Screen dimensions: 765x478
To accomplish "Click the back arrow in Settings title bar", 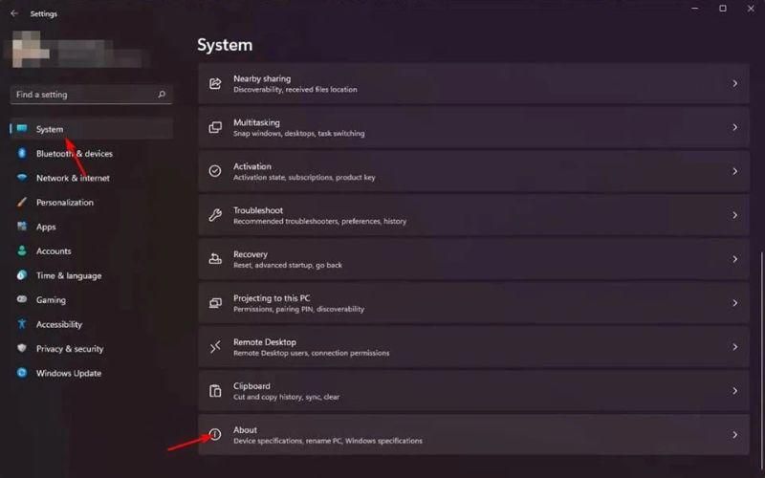I will (x=14, y=13).
